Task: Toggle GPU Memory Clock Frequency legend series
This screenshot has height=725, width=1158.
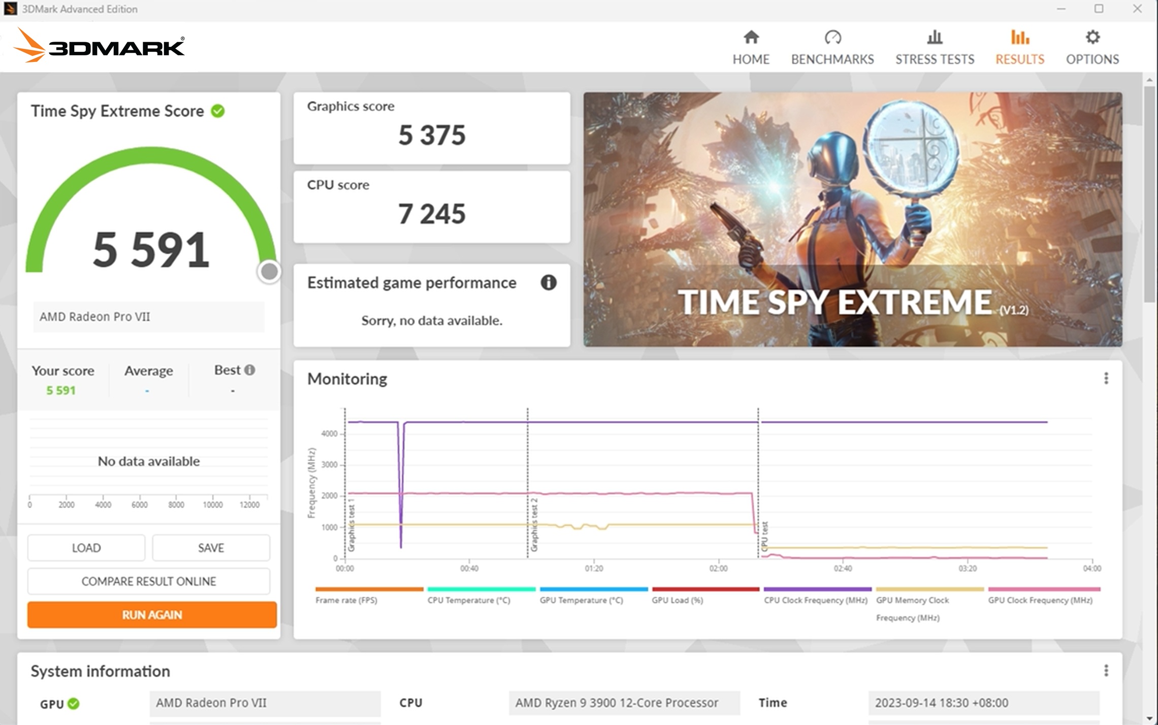Action: pyautogui.click(x=929, y=604)
